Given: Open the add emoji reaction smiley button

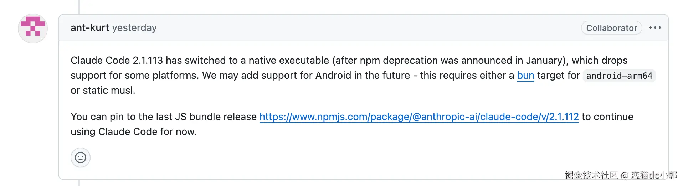Looking at the screenshot, I should pyautogui.click(x=81, y=157).
